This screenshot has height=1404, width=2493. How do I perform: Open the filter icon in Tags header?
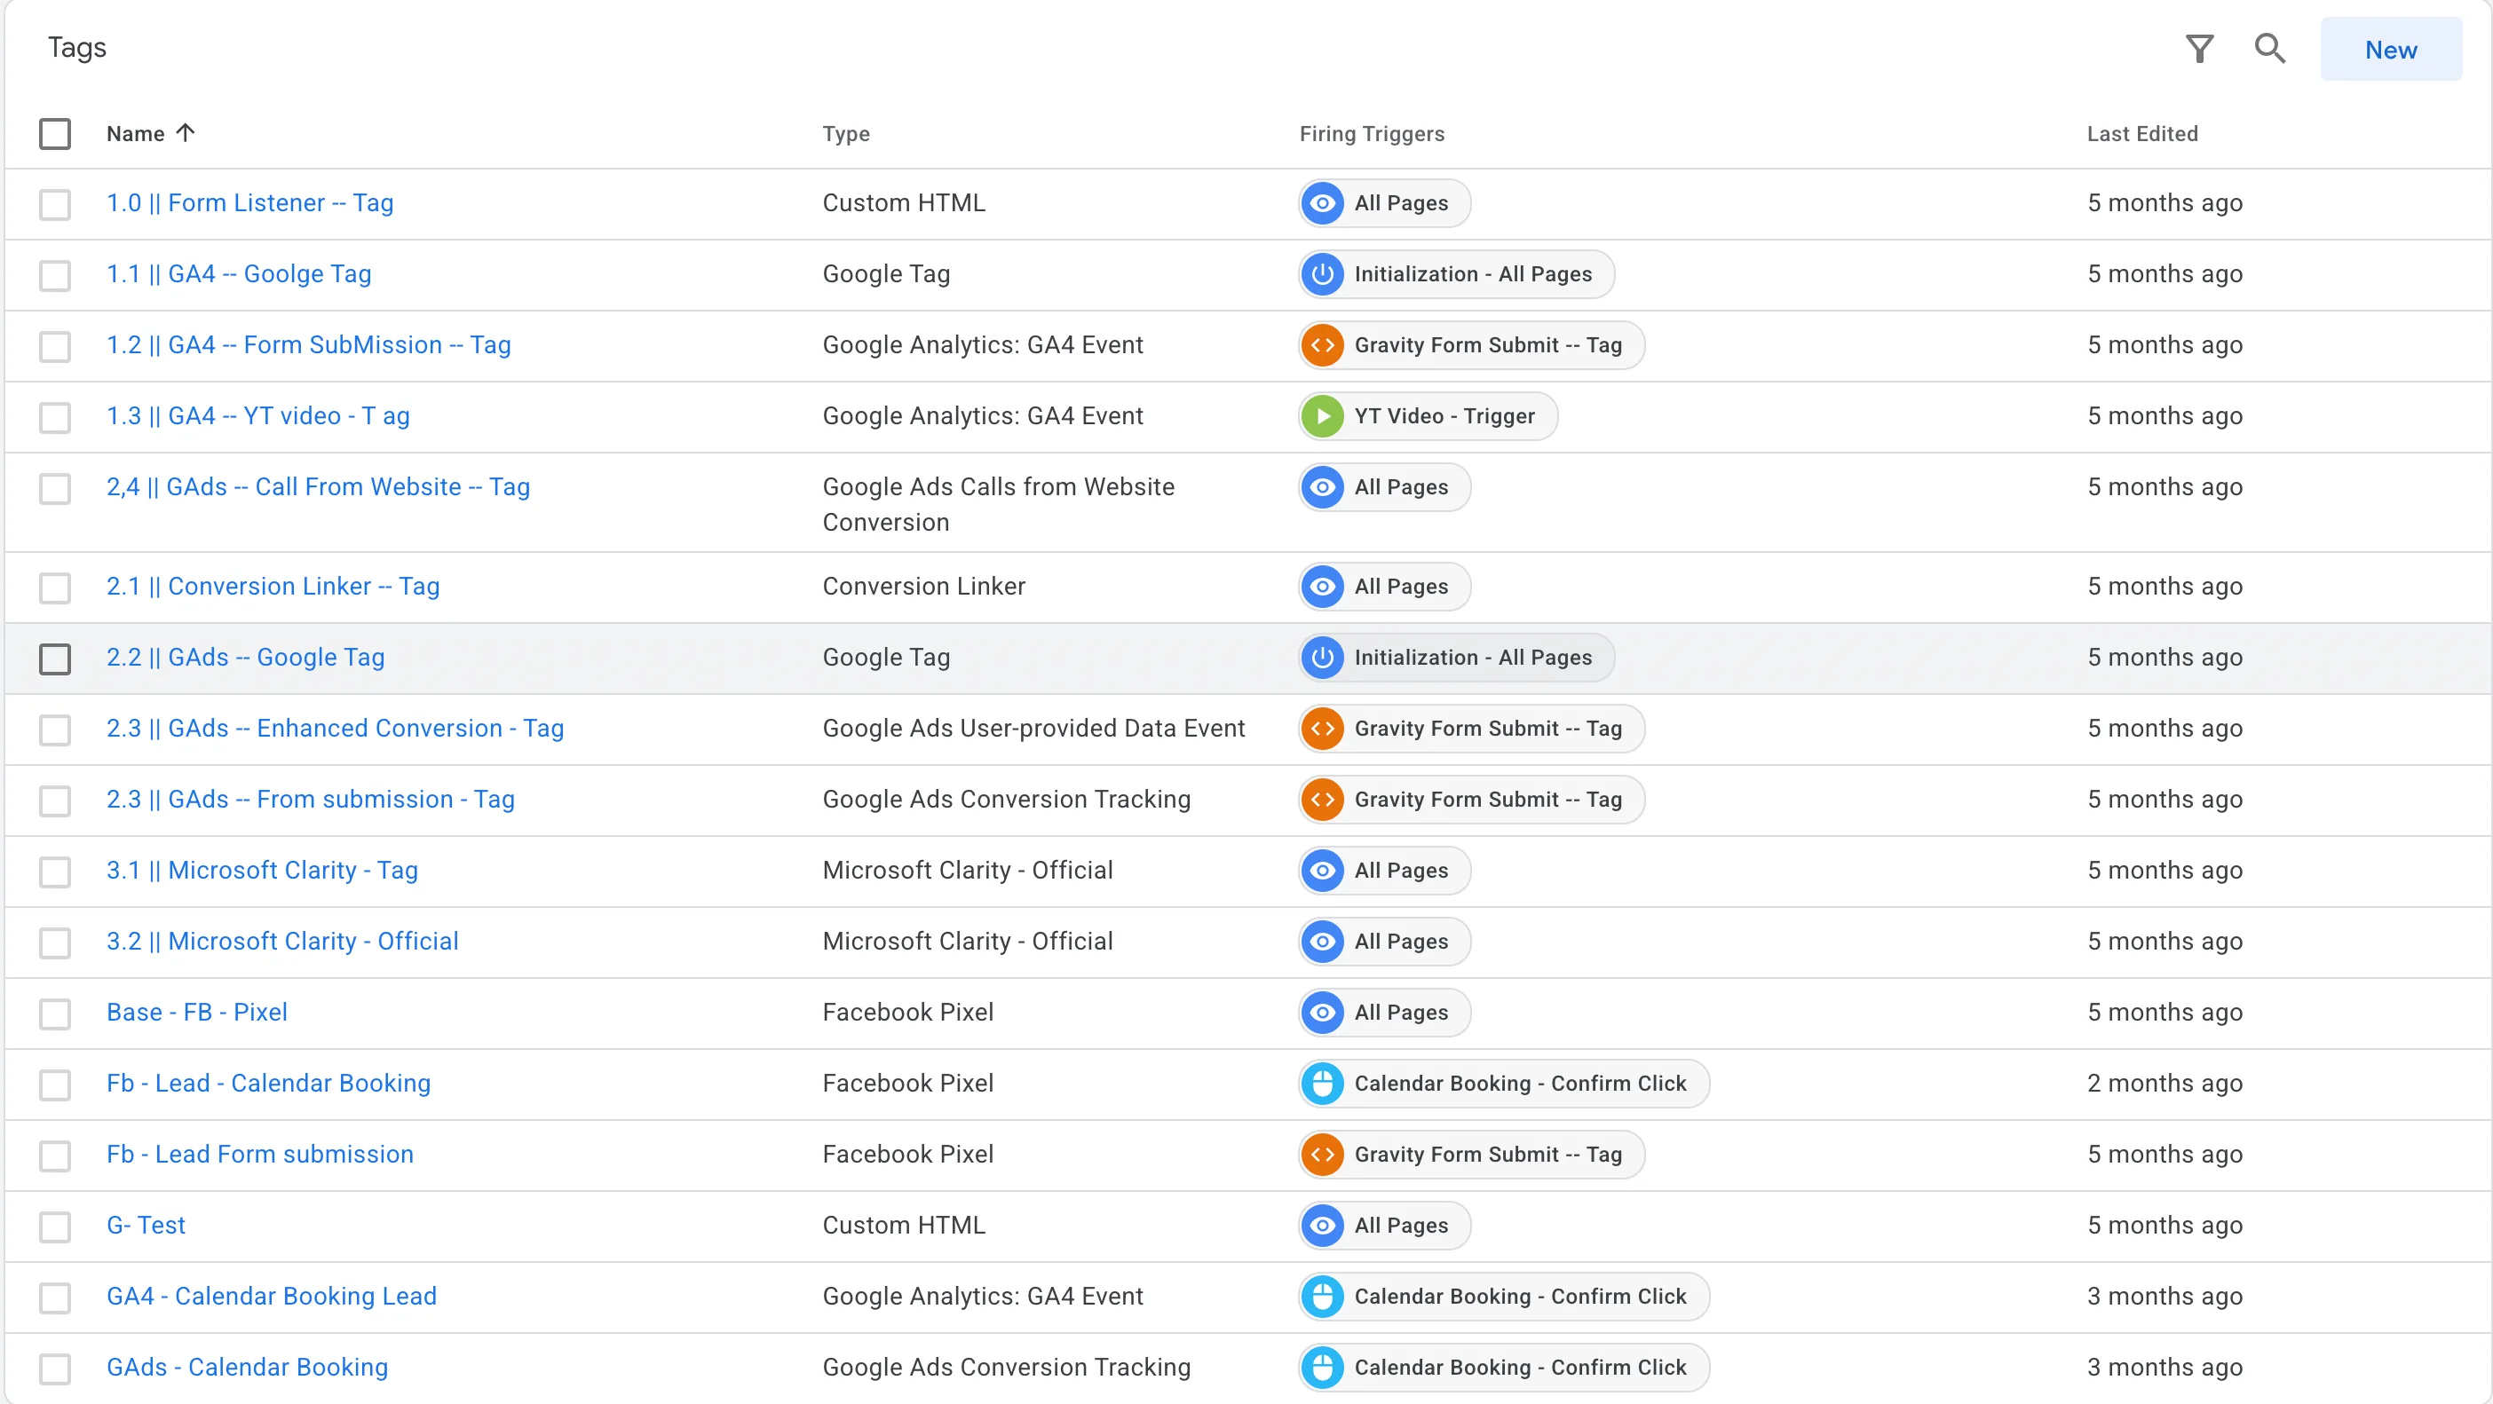click(x=2199, y=49)
